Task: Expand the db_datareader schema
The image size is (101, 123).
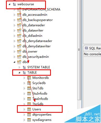Action: click(15, 25)
